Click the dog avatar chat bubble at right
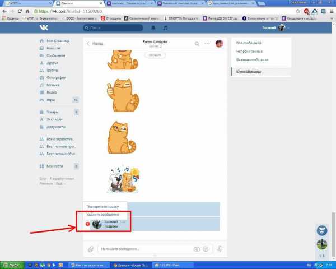The width and height of the screenshot is (336, 269). (x=322, y=230)
